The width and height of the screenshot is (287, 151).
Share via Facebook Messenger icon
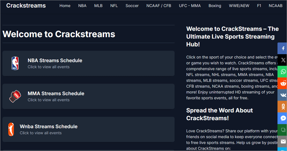[282, 118]
